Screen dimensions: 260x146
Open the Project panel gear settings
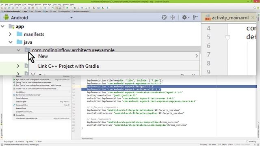tap(185, 17)
